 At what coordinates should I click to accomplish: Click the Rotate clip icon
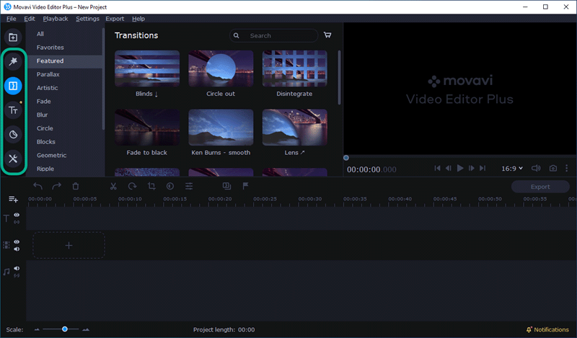(132, 186)
